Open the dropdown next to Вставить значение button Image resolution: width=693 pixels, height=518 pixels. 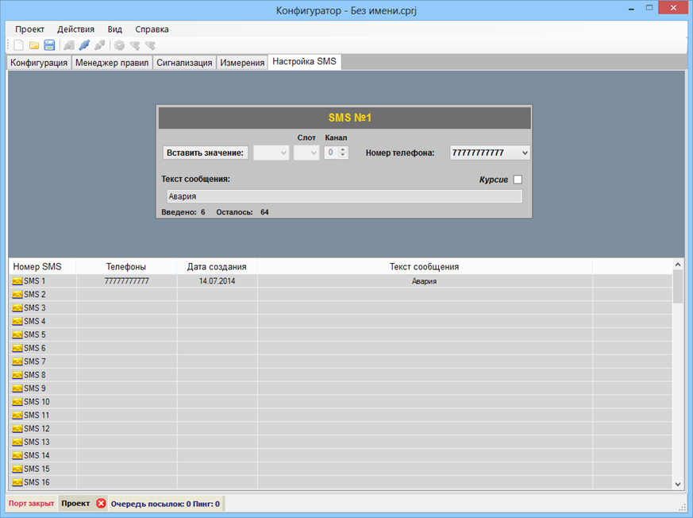[271, 153]
